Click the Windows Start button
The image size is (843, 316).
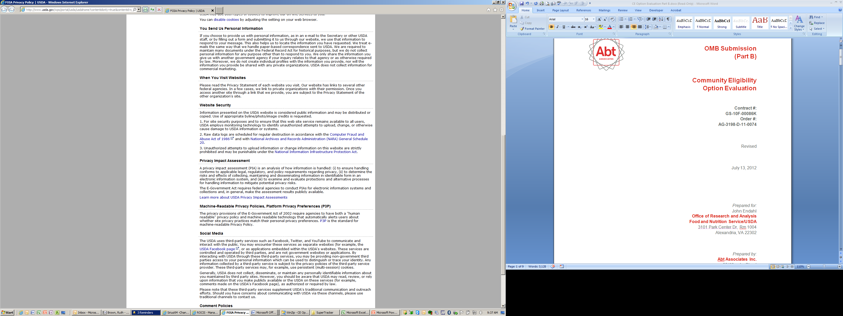coord(8,312)
